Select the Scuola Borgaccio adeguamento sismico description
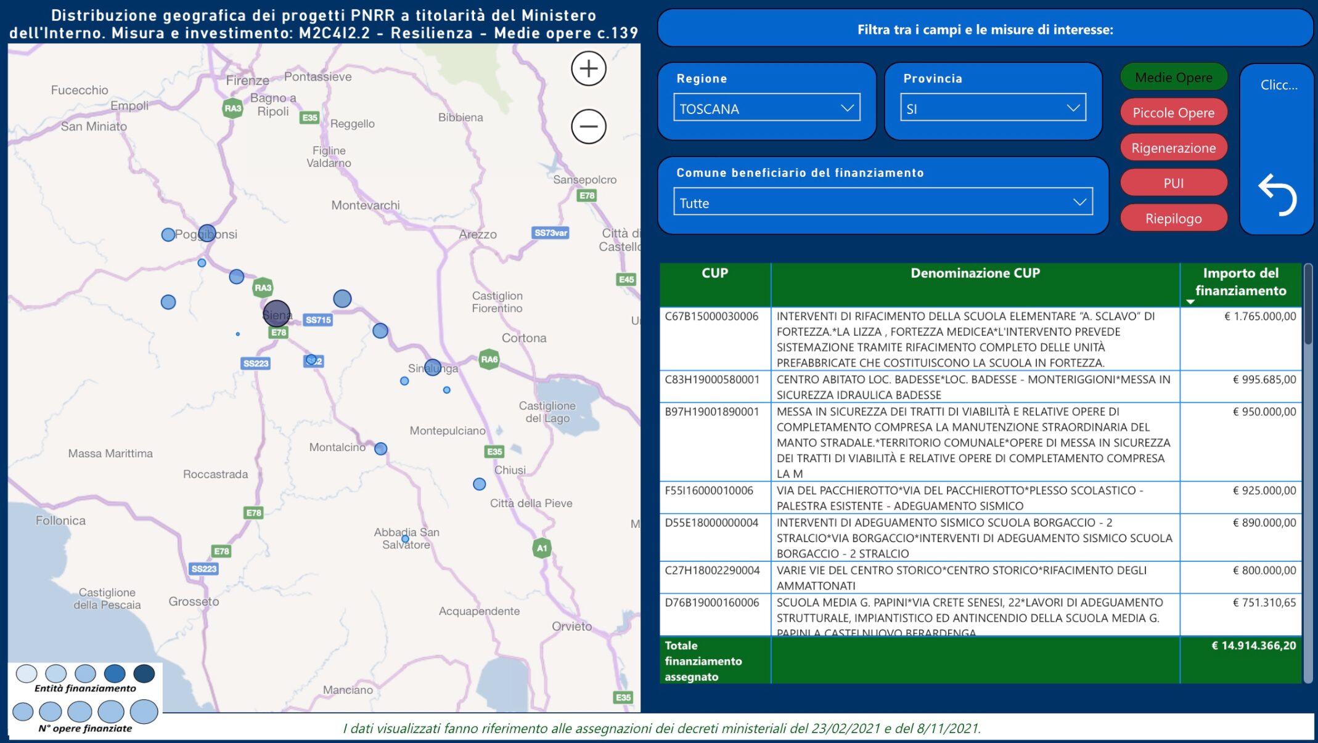This screenshot has width=1318, height=743. point(975,538)
